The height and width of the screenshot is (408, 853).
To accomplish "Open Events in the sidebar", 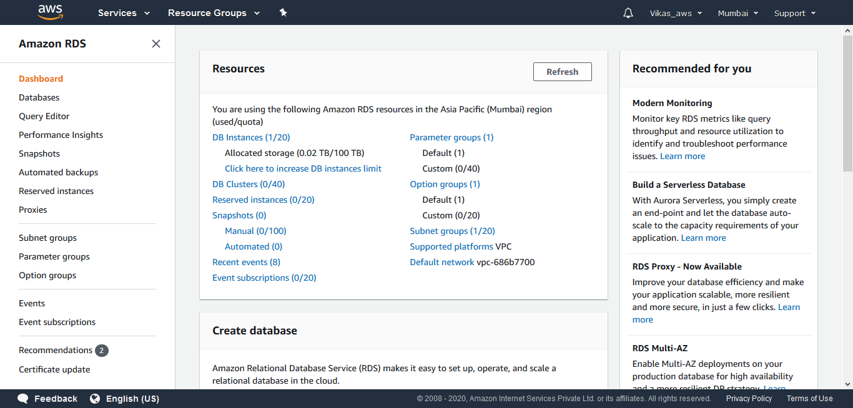I will (32, 303).
